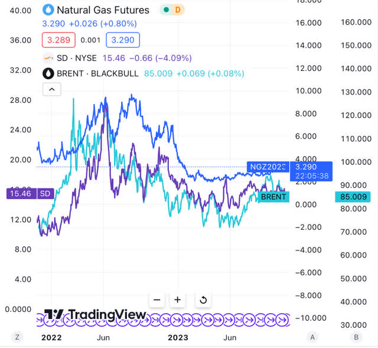
Task: Click the Natural Gas Futures flame icon
Action: pos(48,10)
